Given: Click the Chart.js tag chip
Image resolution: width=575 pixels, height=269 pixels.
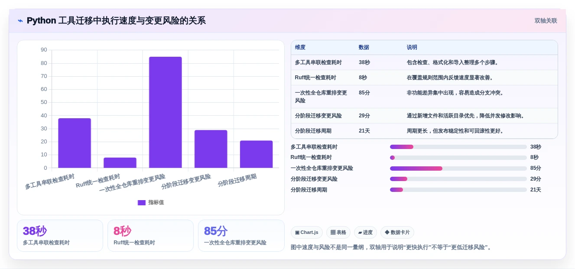Looking at the screenshot, I should tap(307, 233).
